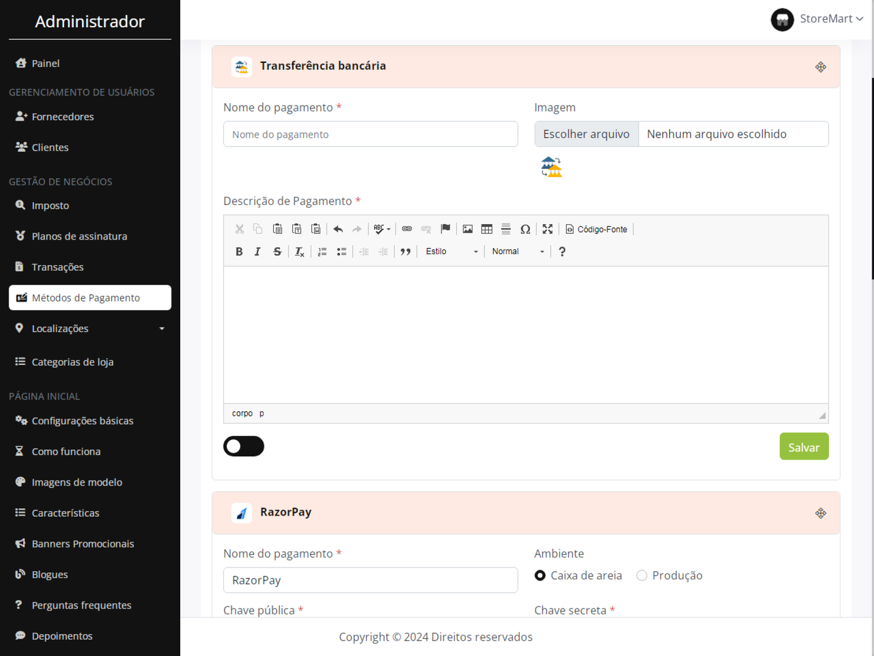Toggle italic text in editor toolbar
Viewport: 874px width, 656px height.
[x=257, y=251]
